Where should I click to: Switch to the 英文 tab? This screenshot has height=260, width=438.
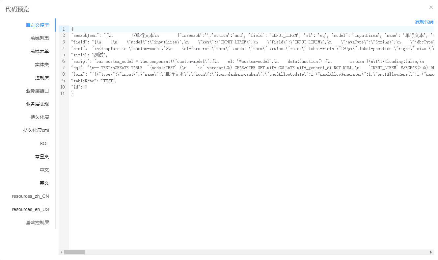coord(44,183)
